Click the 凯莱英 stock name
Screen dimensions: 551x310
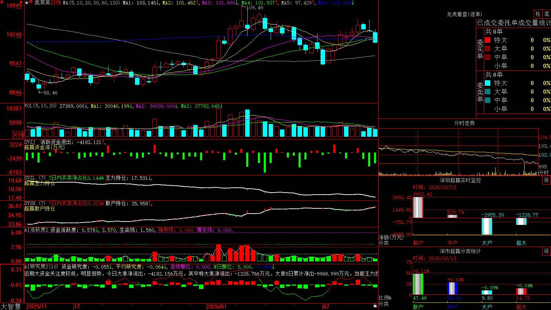pos(42,3)
